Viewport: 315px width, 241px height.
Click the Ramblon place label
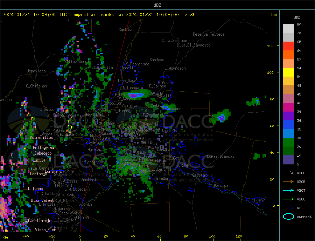point(126,29)
